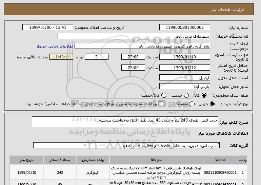Click the تاریخ نیاز column header
Image resolution: width=261 pixels, height=185 pixels.
(27, 160)
